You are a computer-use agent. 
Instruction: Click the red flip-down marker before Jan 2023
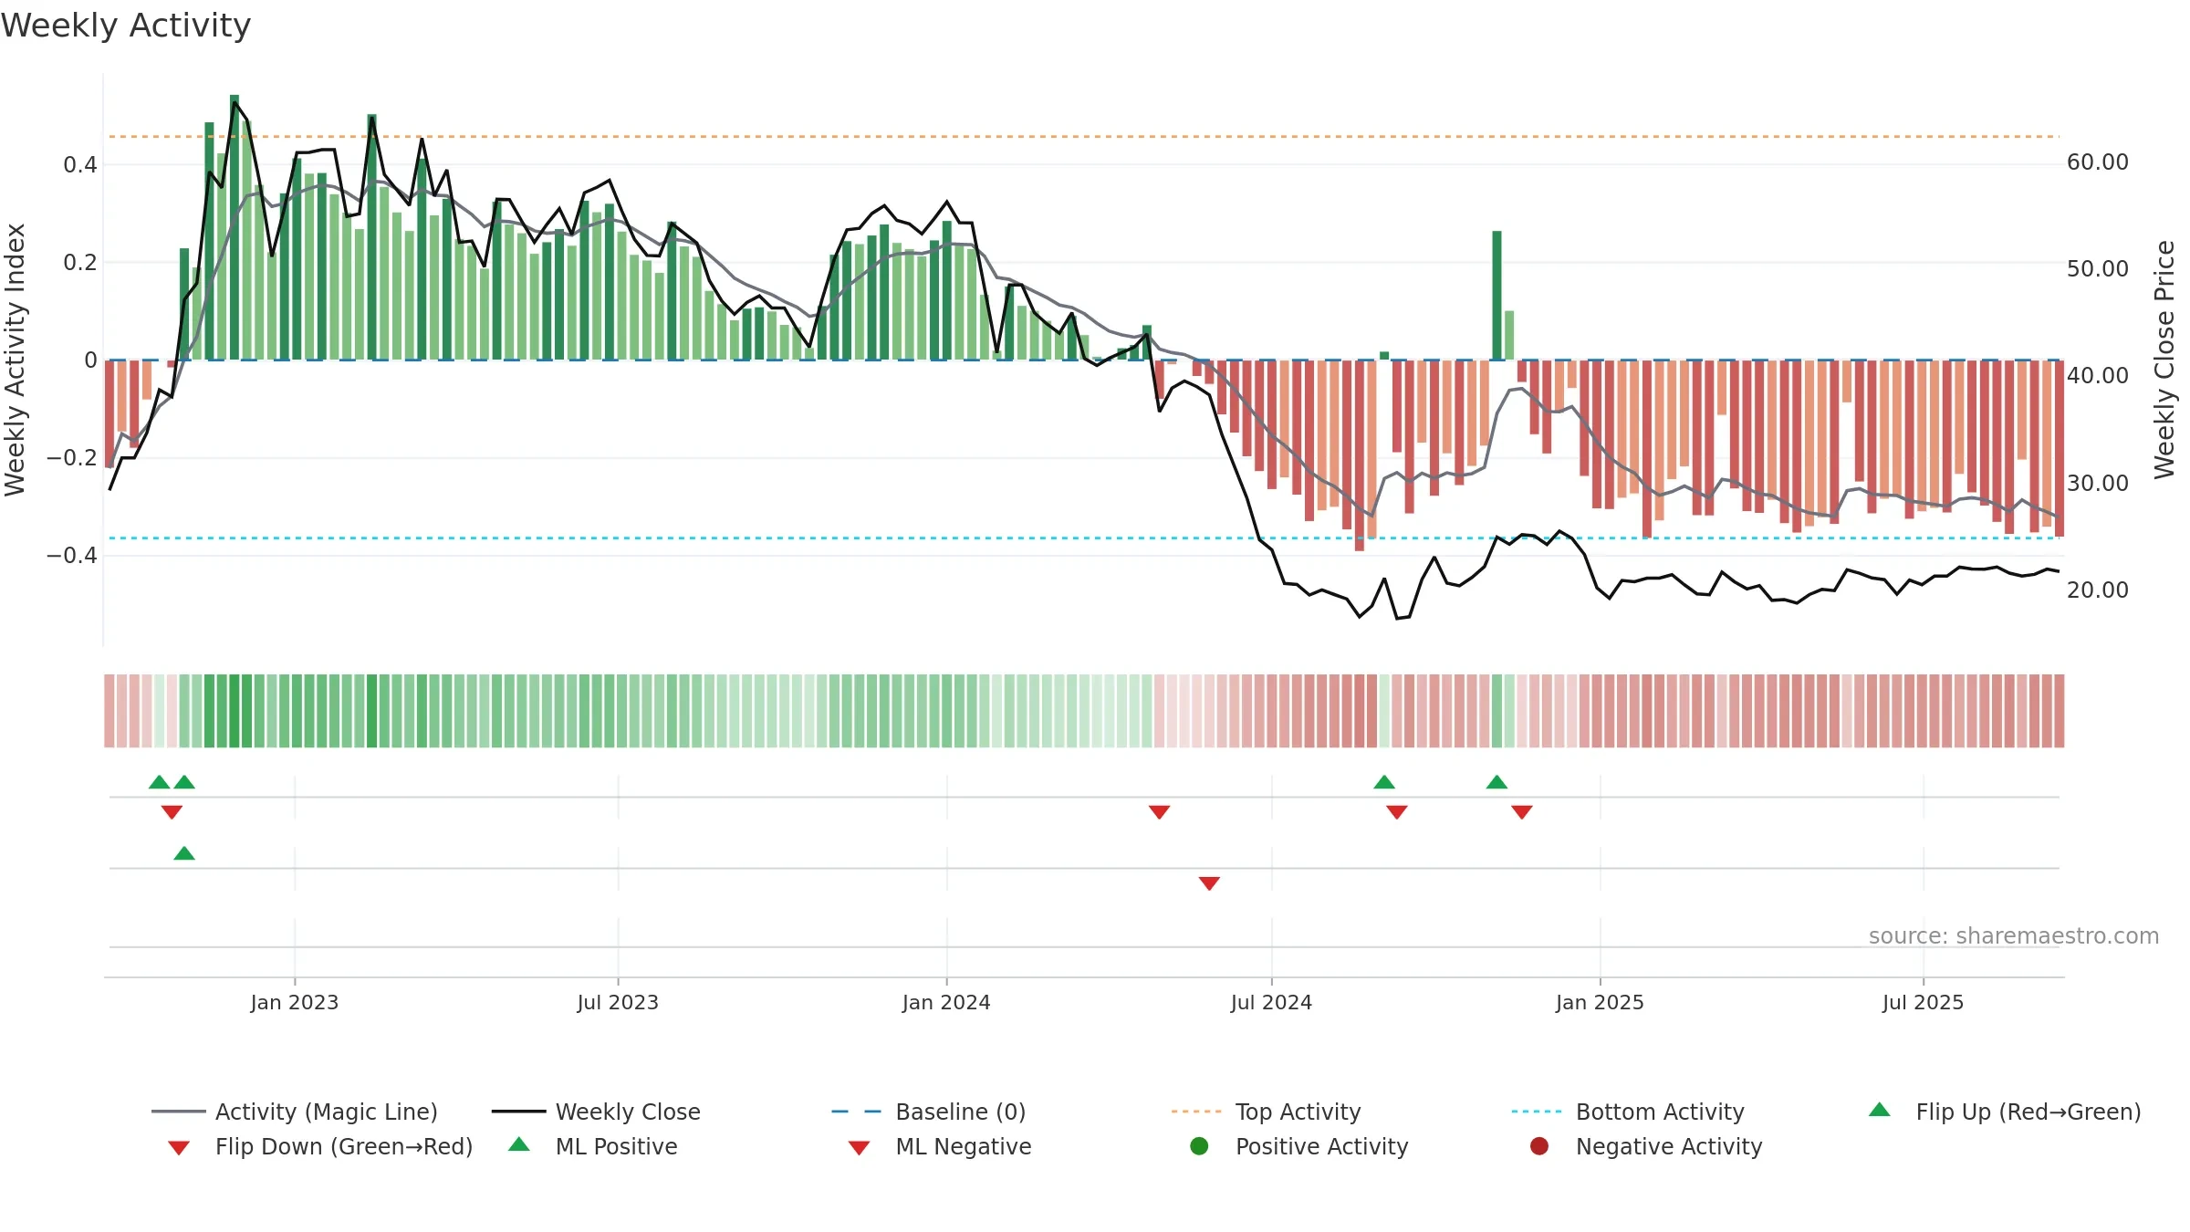[x=172, y=812]
